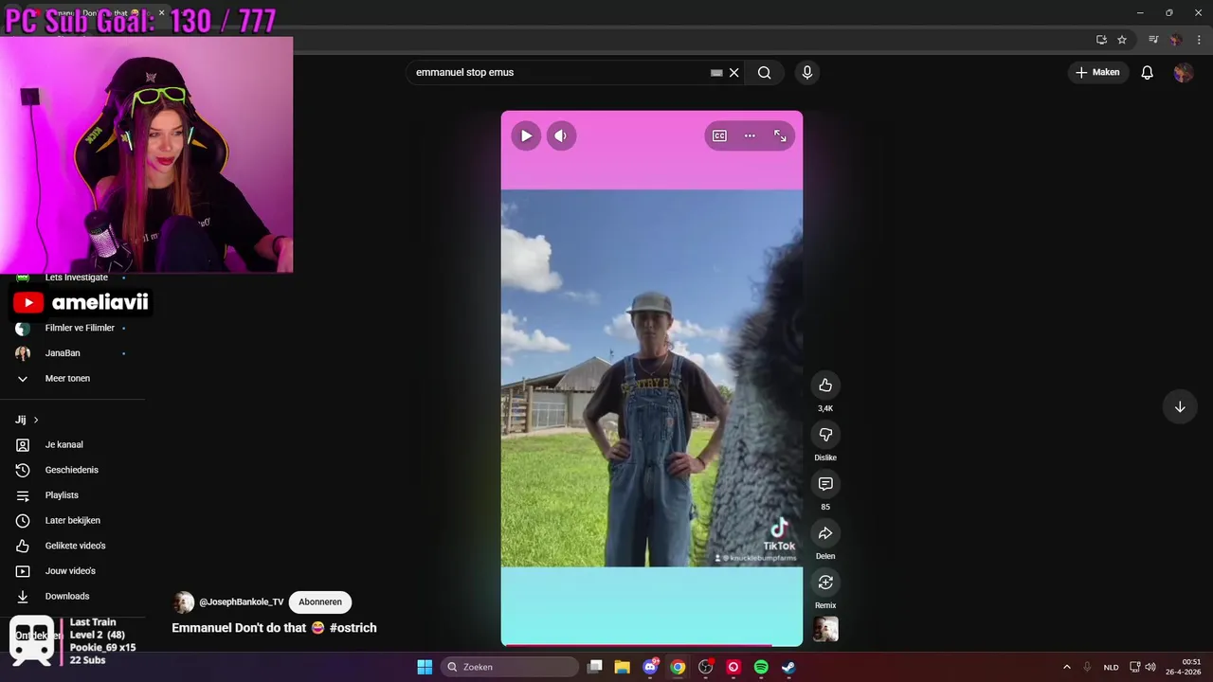Switch to Chrome taskbar icon
The height and width of the screenshot is (682, 1213).
coord(678,667)
